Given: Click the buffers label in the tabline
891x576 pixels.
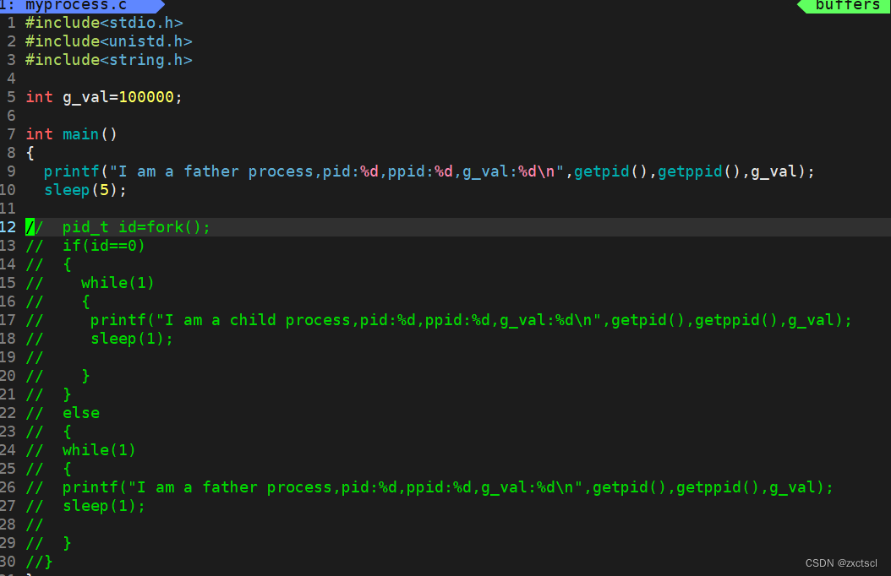Looking at the screenshot, I should pyautogui.click(x=847, y=5).
